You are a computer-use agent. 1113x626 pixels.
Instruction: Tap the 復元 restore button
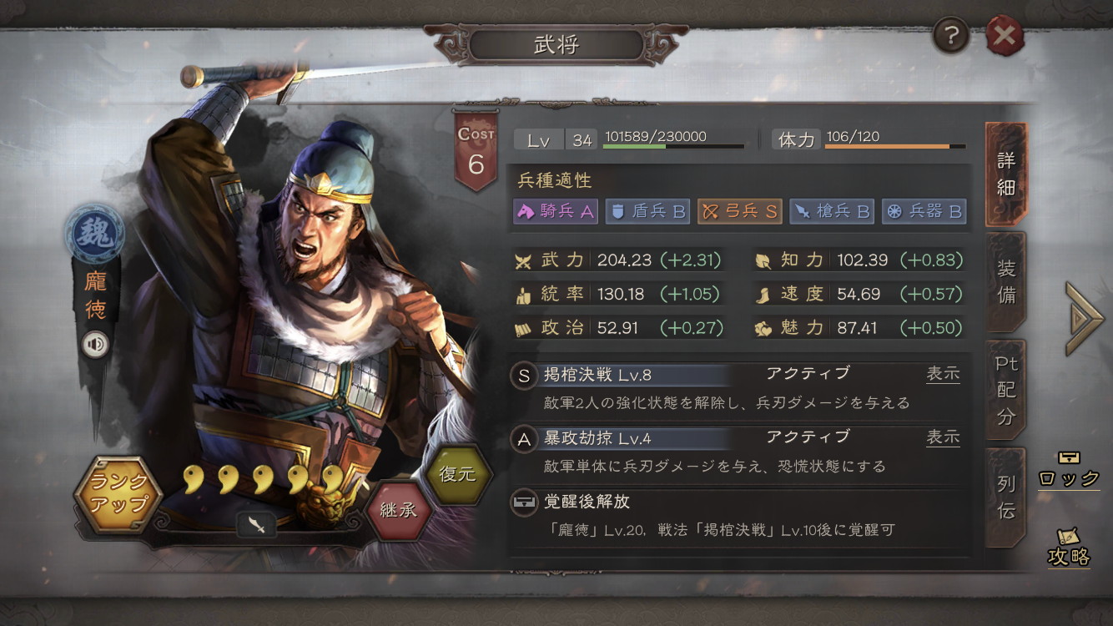click(459, 473)
